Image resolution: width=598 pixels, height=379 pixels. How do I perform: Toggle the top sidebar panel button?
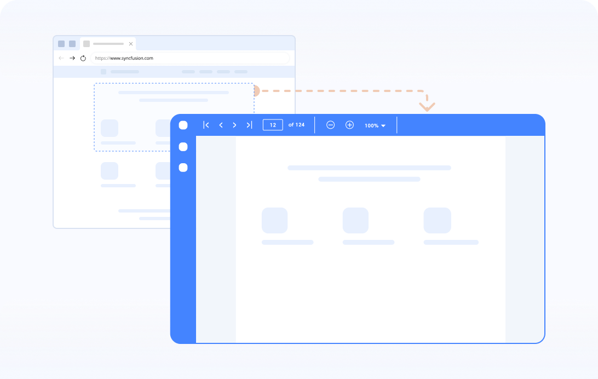pyautogui.click(x=183, y=125)
